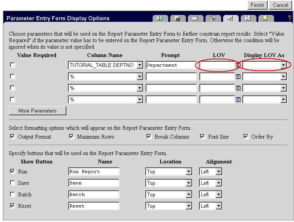Click the Finish button
This screenshot has height=222, width=294.
point(257,5)
